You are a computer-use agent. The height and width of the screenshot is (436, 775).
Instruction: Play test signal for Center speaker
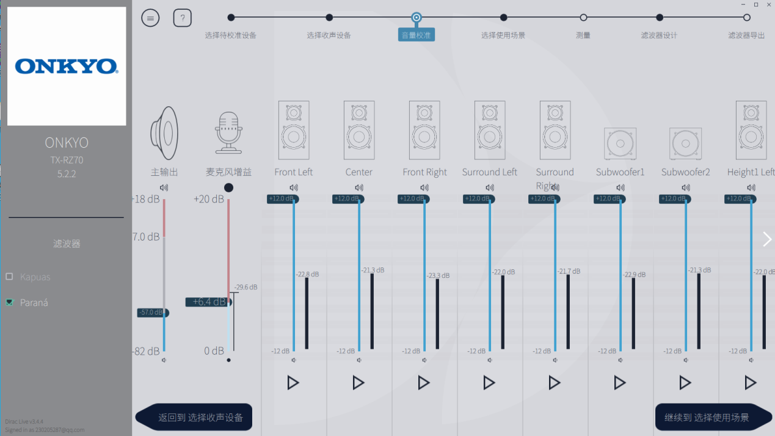358,383
